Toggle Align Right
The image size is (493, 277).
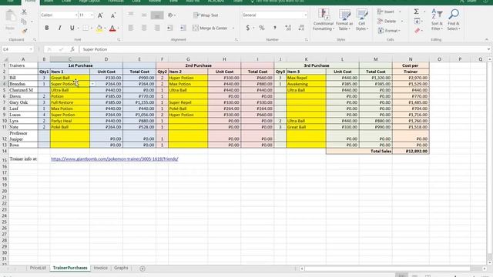pos(157,28)
